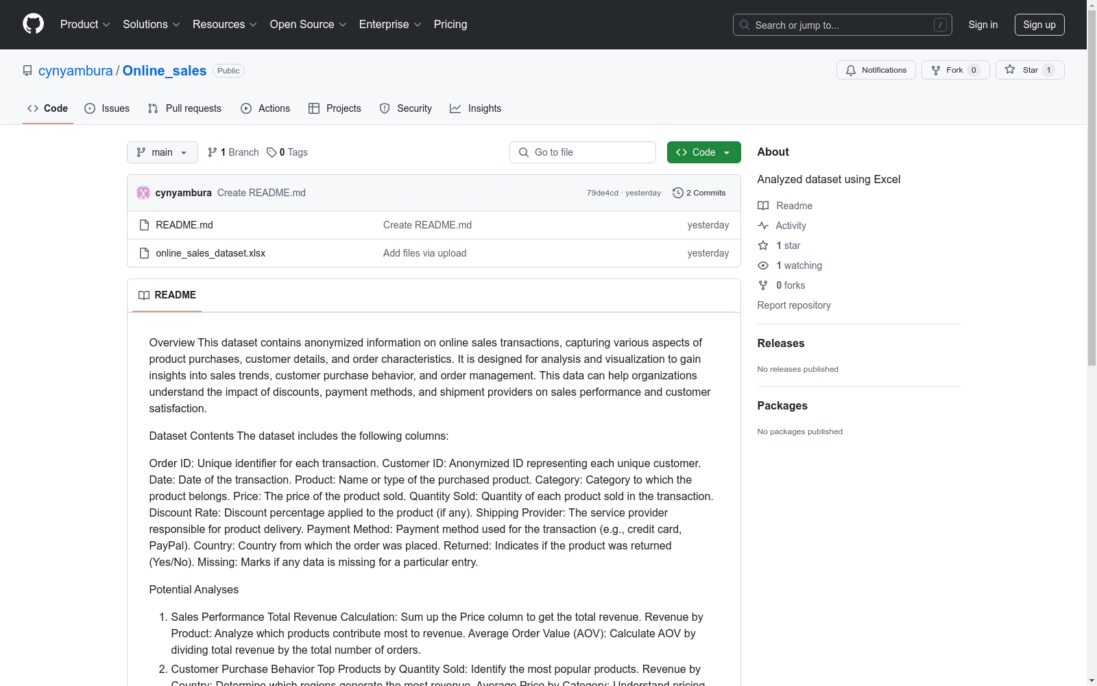This screenshot has width=1097, height=686.
Task: Open the Packages heading link
Action: 782,405
